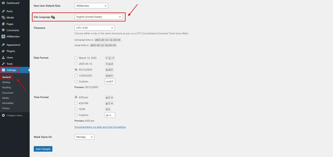
Task: Click the ARMember plugin icon
Action: [3, 37]
